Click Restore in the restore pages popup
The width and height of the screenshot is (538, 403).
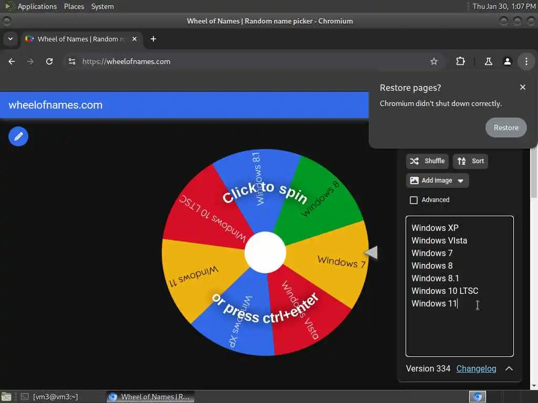coord(506,128)
